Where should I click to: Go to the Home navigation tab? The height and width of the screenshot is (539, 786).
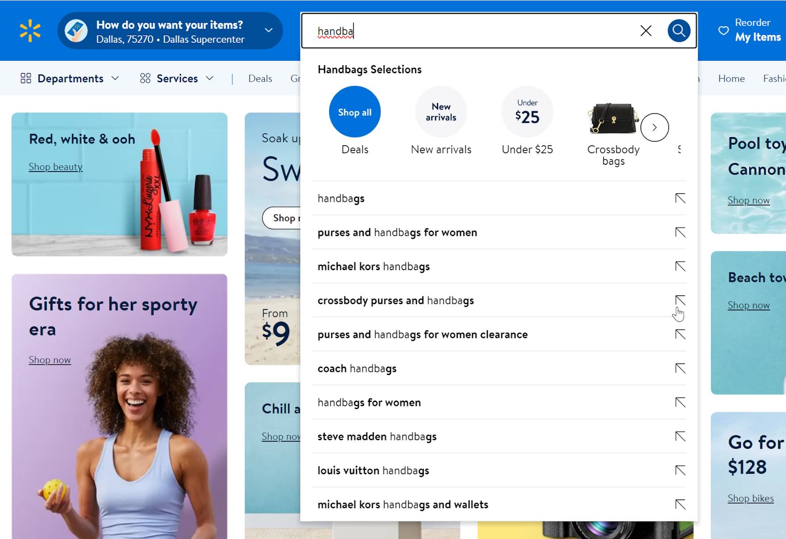click(731, 79)
